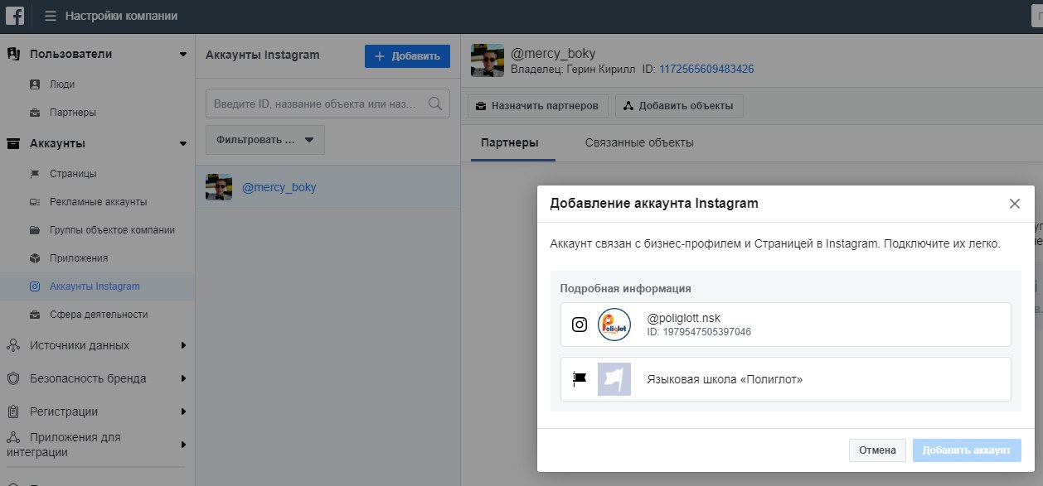
Task: Click the Poliglot logo avatar
Action: point(614,325)
